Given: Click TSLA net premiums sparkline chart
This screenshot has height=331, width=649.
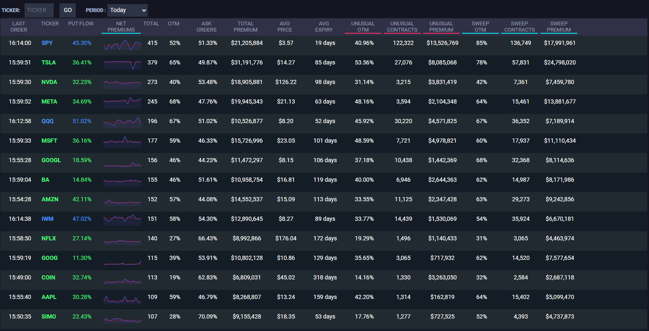Looking at the screenshot, I should point(122,64).
